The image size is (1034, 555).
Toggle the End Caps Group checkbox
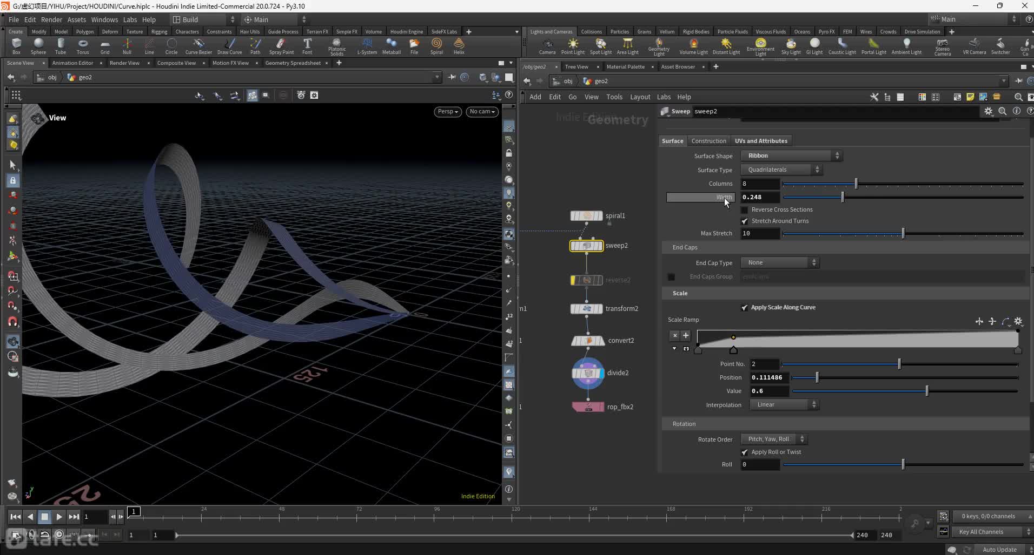671,277
